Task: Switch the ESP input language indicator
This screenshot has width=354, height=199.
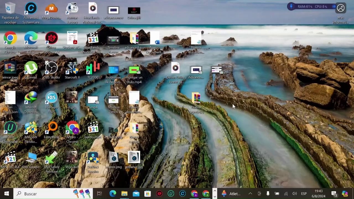Action: [x=304, y=193]
